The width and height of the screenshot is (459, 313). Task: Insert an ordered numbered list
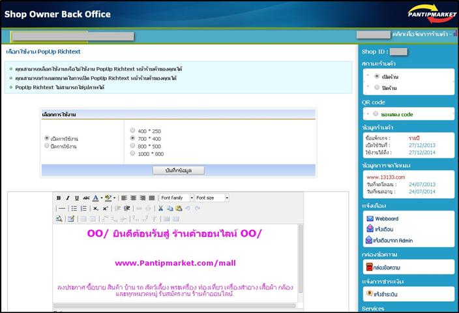pyautogui.click(x=83, y=209)
